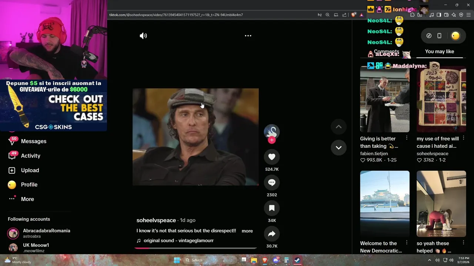
Task: Click the crossed-out media icon in address bar
Action: coord(320,15)
